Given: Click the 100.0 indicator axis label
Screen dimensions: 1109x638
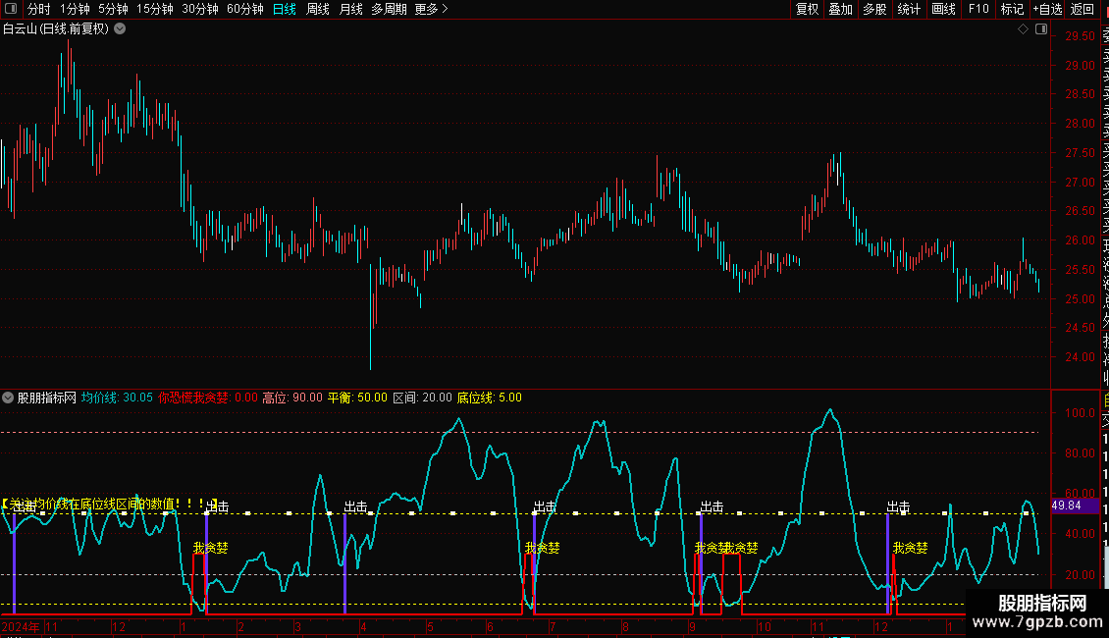Looking at the screenshot, I should 1080,412.
